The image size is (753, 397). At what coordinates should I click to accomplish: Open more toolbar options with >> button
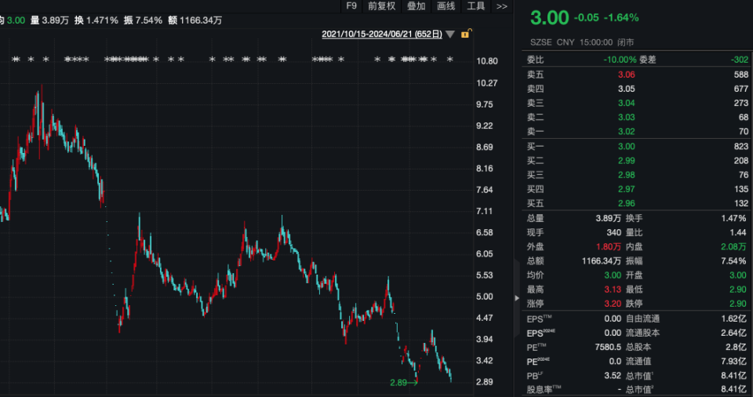point(502,6)
